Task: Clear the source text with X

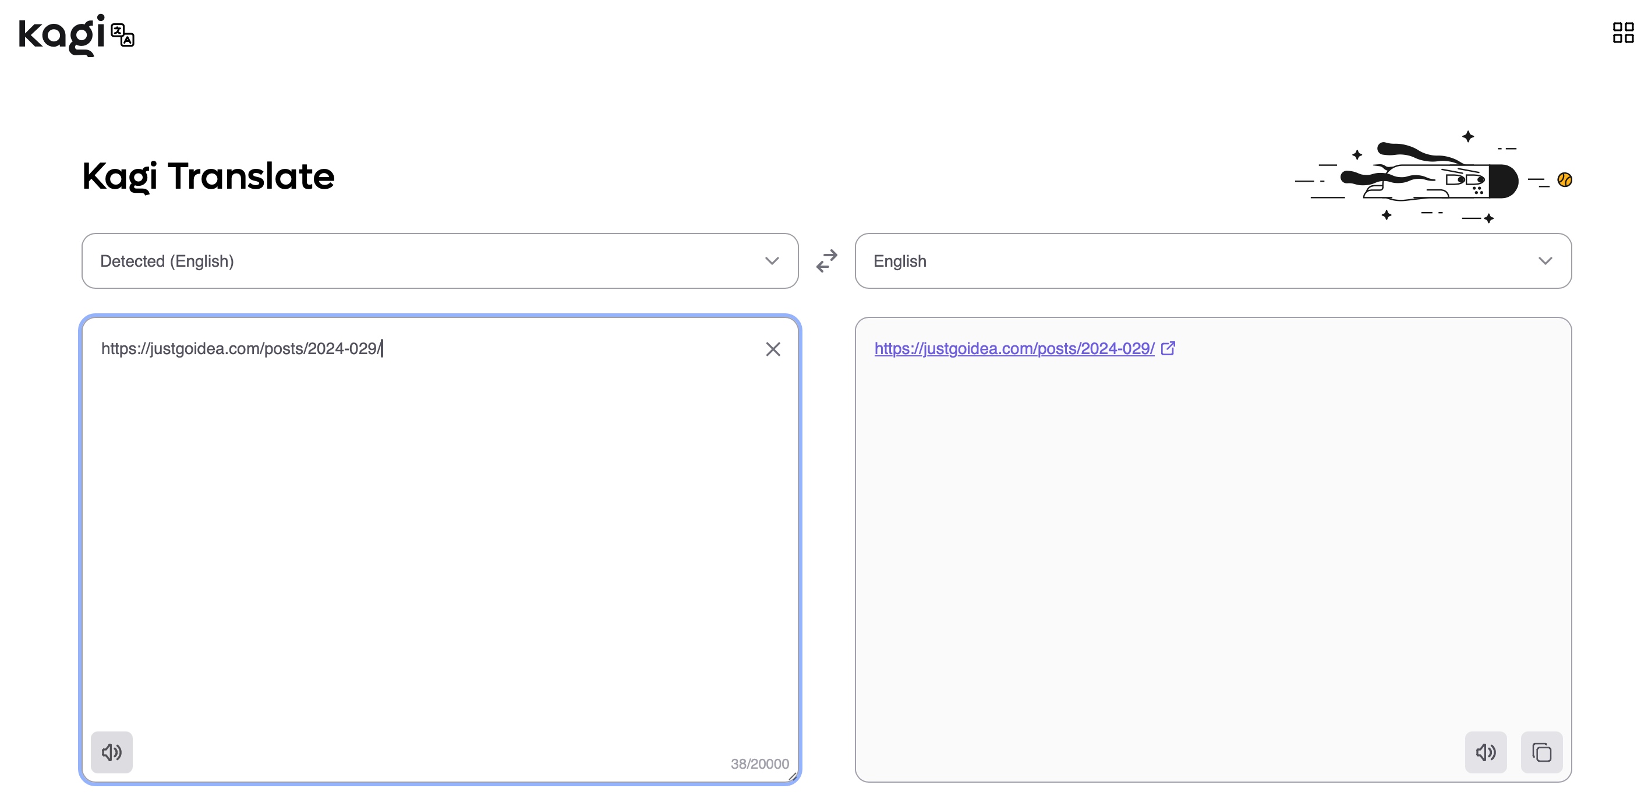Action: tap(773, 349)
